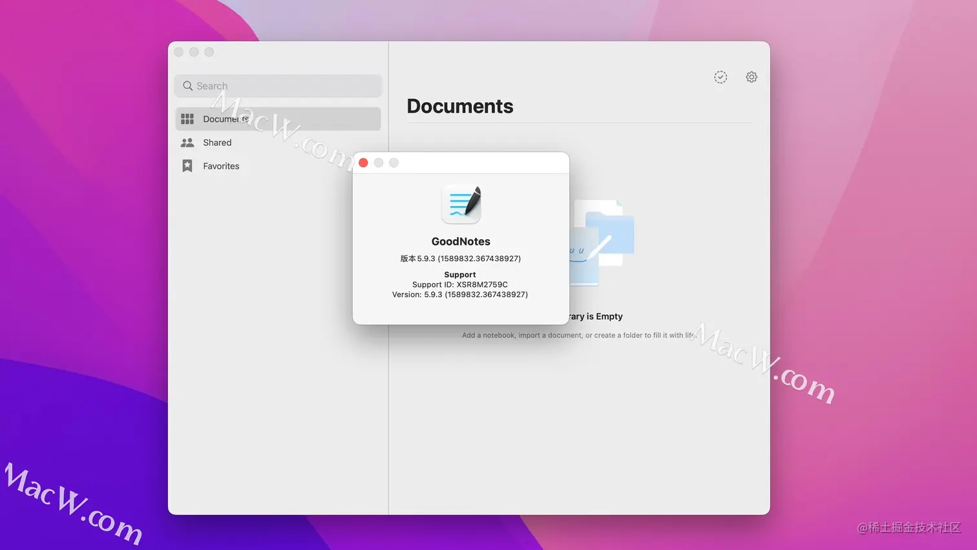Screen dimensions: 977x550
Task: Click the empty library folder illustration
Action: click(x=602, y=242)
